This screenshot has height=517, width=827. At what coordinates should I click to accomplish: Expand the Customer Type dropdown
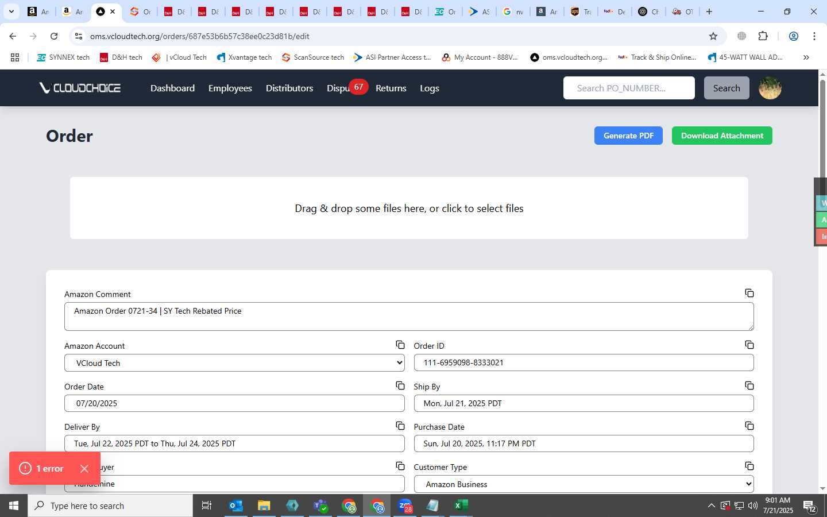point(583,484)
